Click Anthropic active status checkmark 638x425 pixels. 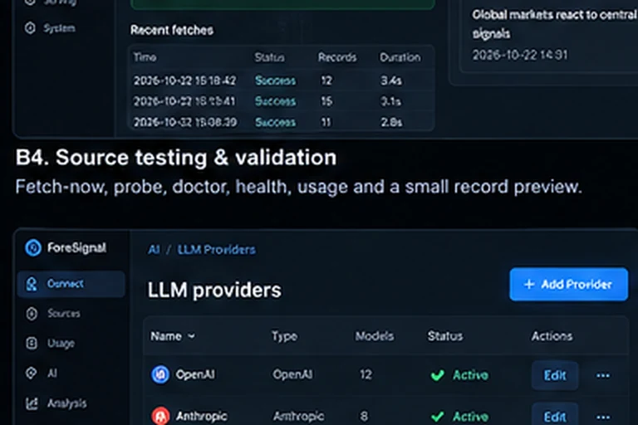pyautogui.click(x=438, y=417)
